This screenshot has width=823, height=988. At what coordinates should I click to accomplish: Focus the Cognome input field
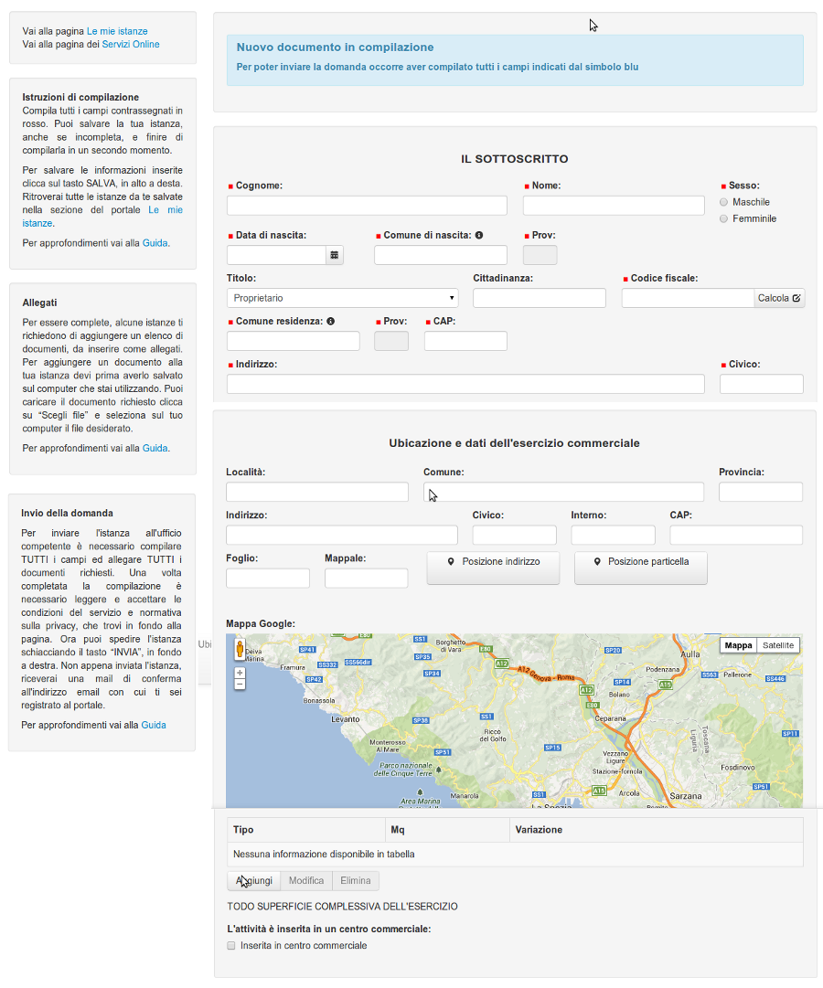click(x=367, y=206)
